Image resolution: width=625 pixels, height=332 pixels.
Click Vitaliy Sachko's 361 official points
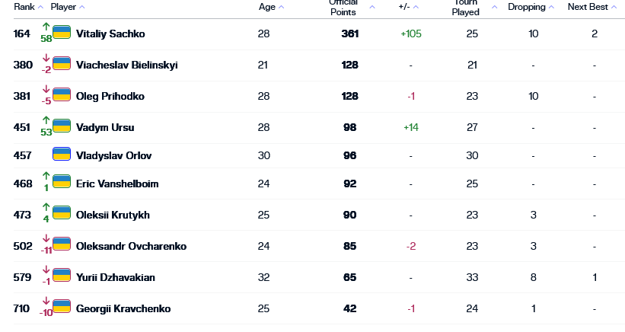(x=350, y=34)
